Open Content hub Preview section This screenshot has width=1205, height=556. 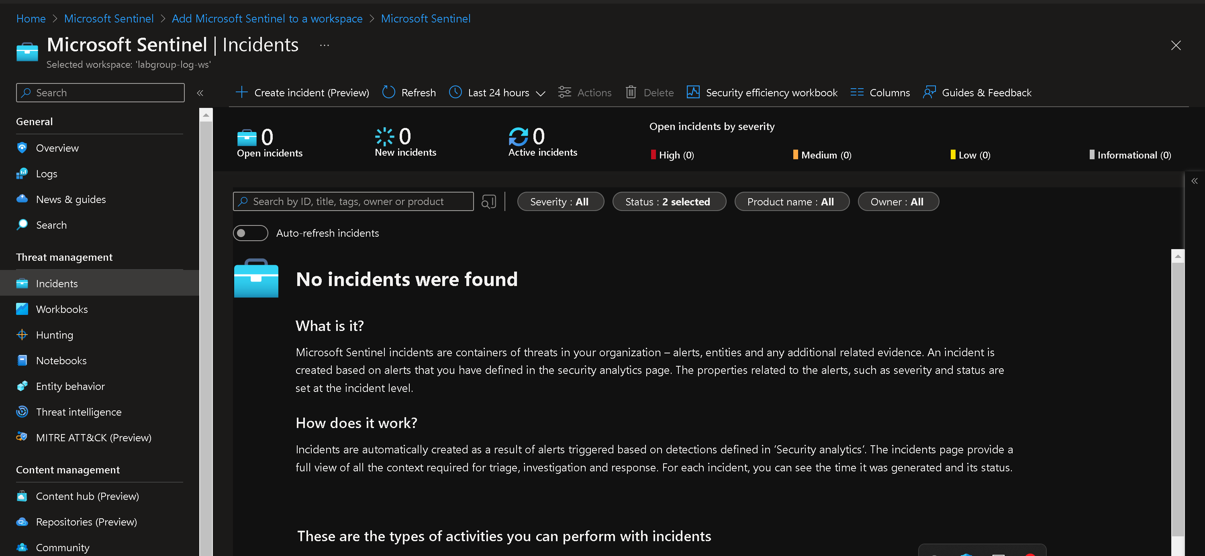point(87,495)
